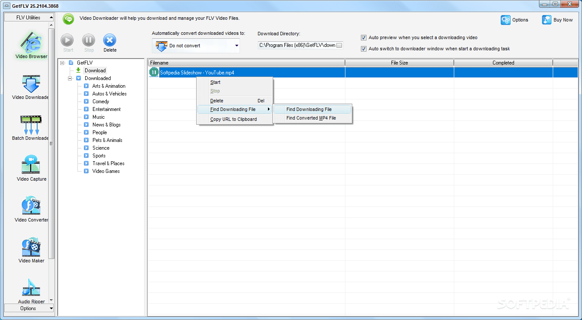The height and width of the screenshot is (320, 582).
Task: Select the Comedy category in tree
Action: tap(101, 102)
